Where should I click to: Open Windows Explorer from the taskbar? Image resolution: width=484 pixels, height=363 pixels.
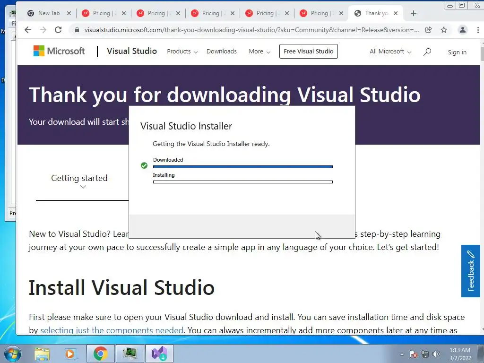(x=42, y=354)
